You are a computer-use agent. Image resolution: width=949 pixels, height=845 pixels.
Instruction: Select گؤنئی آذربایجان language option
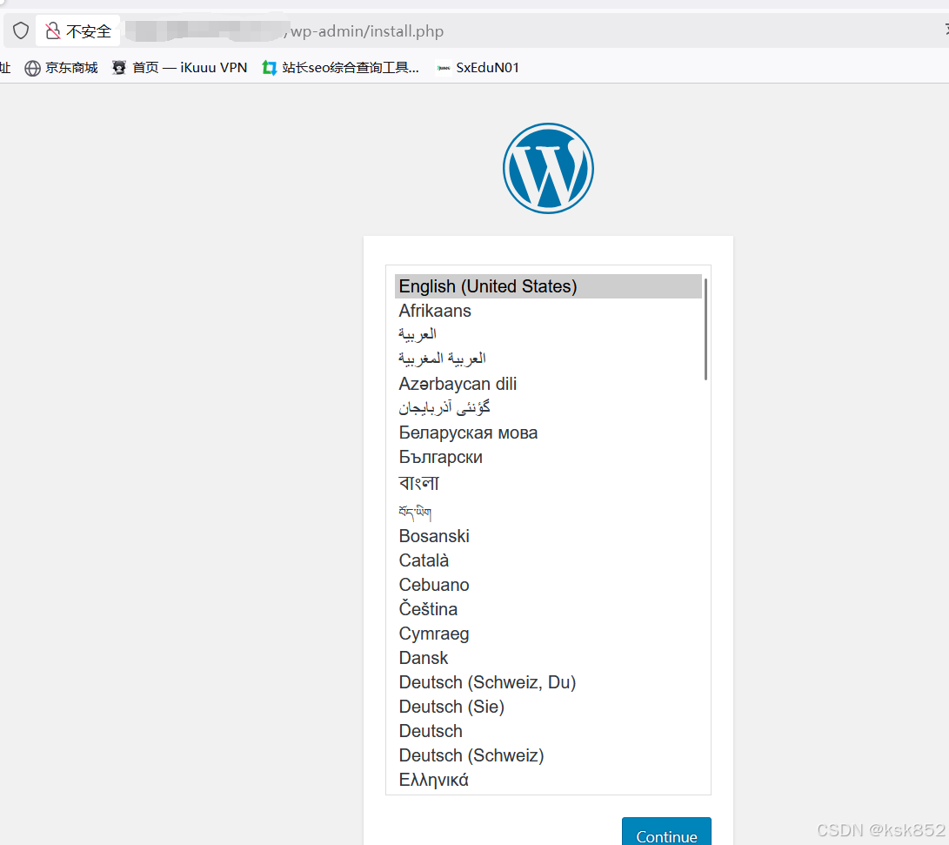click(x=548, y=408)
